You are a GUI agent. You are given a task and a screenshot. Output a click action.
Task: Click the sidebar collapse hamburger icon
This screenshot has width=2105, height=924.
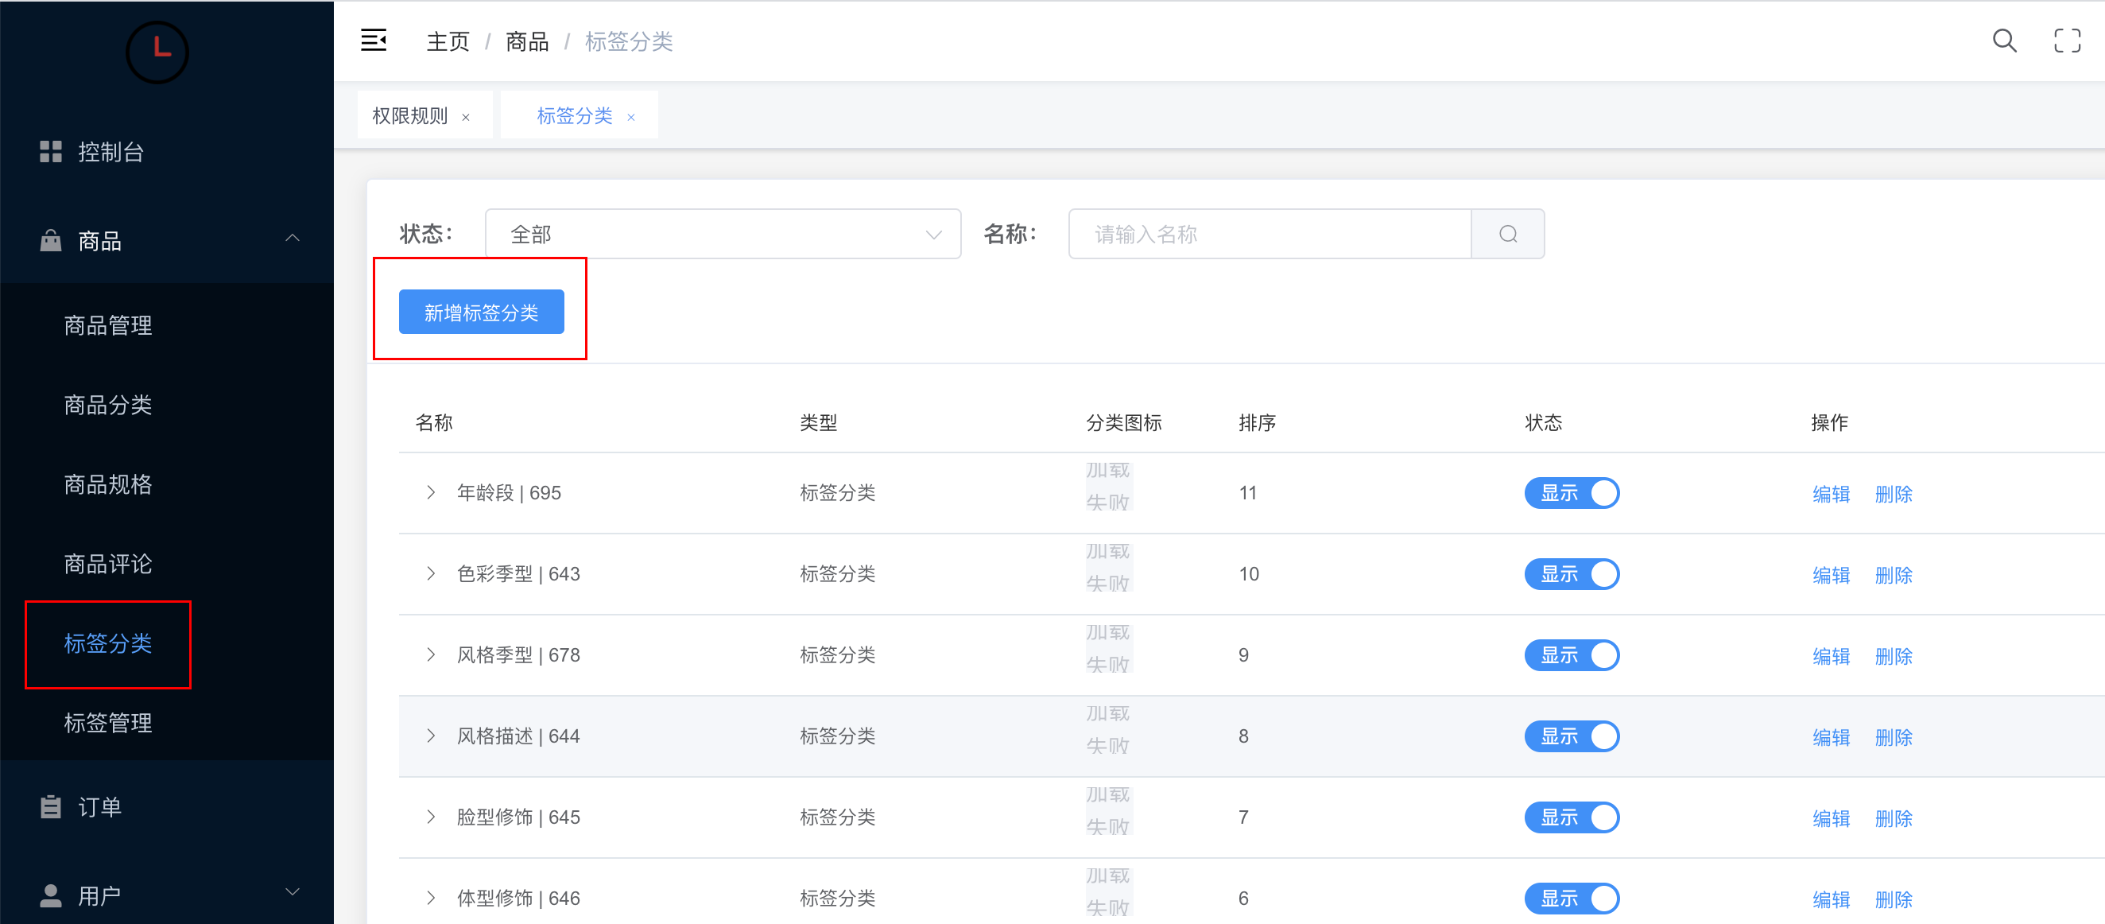(x=374, y=40)
